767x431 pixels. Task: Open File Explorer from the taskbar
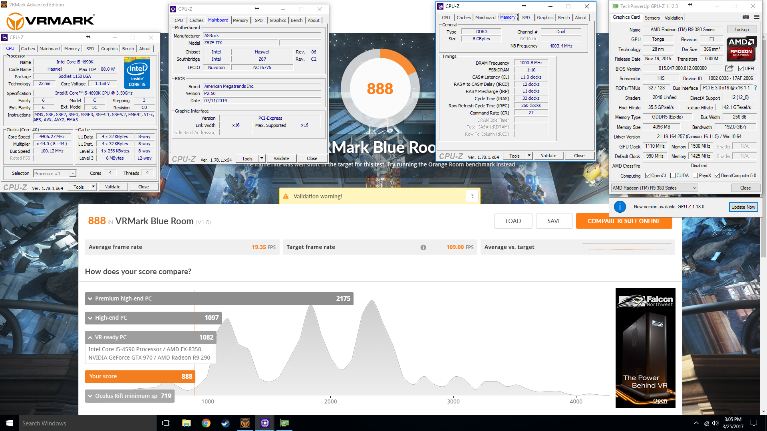click(x=186, y=423)
